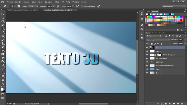The height and width of the screenshot is (105, 187).
Task: Select the Path Selection tool
Action: click(3, 73)
